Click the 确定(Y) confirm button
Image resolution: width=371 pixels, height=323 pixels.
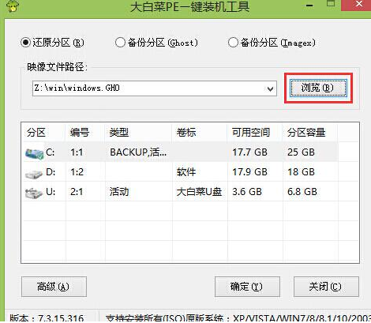[247, 287]
